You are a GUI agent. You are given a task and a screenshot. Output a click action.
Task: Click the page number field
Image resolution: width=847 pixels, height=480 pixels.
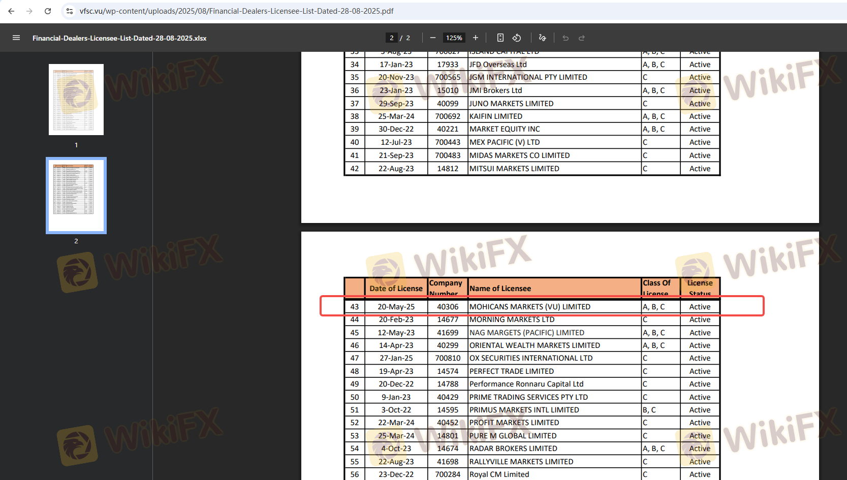coord(391,38)
